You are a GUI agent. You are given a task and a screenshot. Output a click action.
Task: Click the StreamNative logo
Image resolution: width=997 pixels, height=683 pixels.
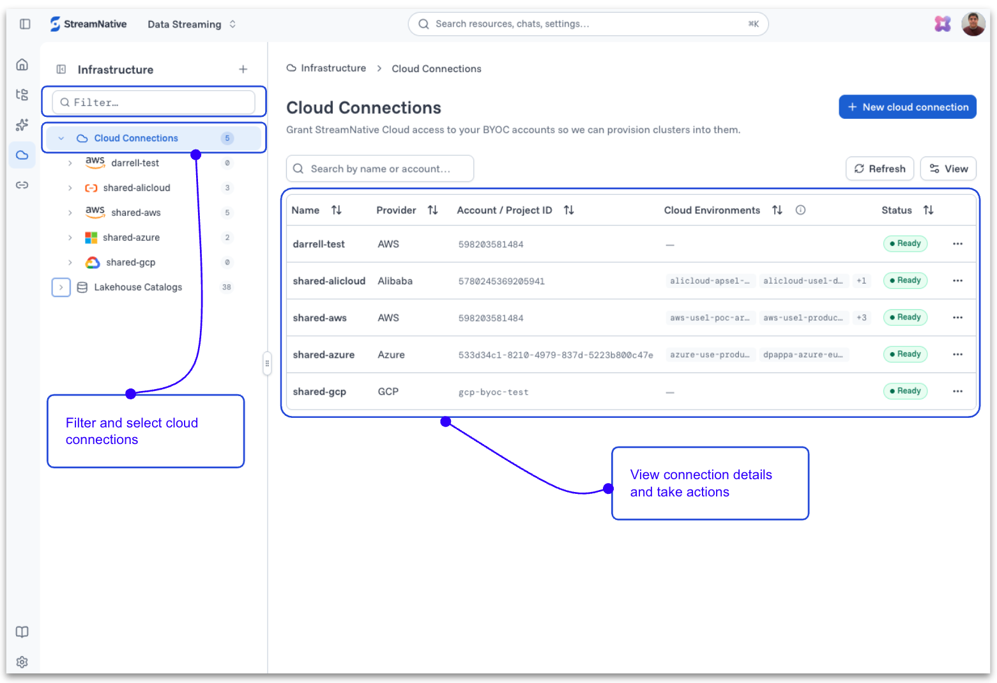[88, 24]
